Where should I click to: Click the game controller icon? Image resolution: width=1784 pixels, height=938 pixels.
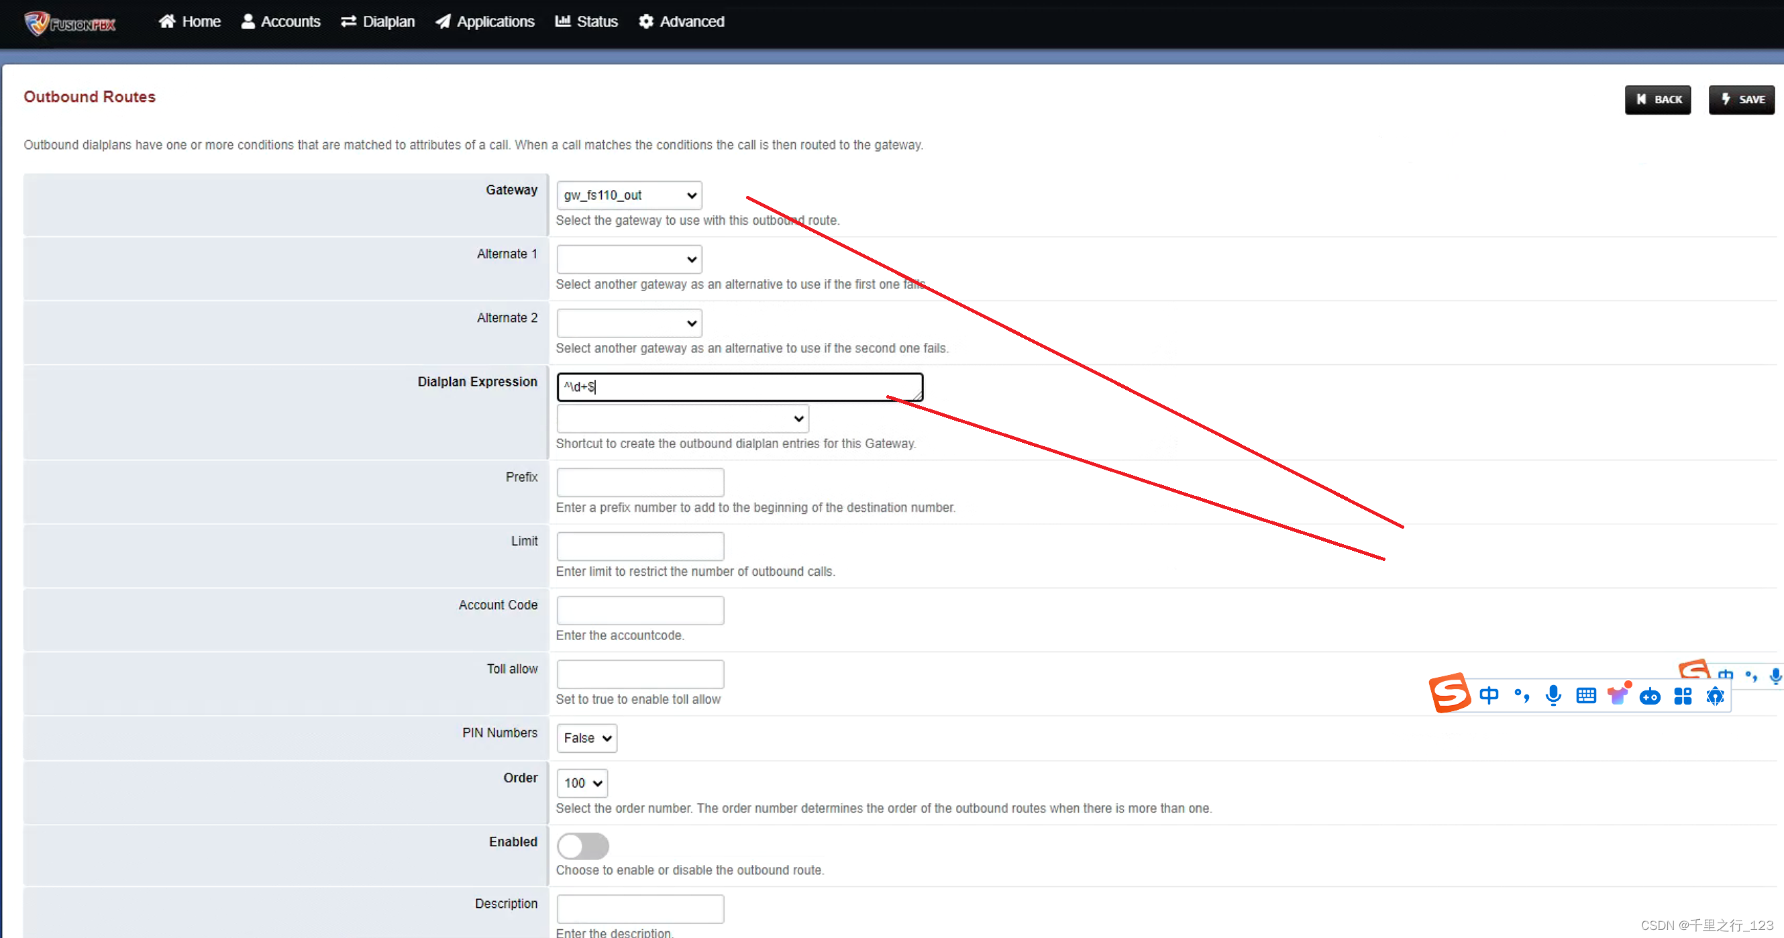point(1650,696)
